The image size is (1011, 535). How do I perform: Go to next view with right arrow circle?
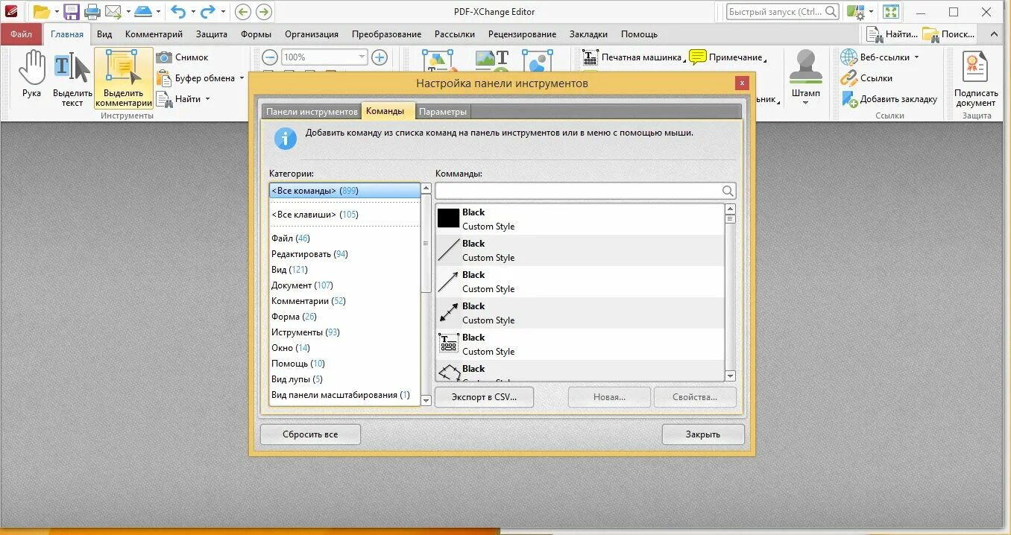click(264, 12)
